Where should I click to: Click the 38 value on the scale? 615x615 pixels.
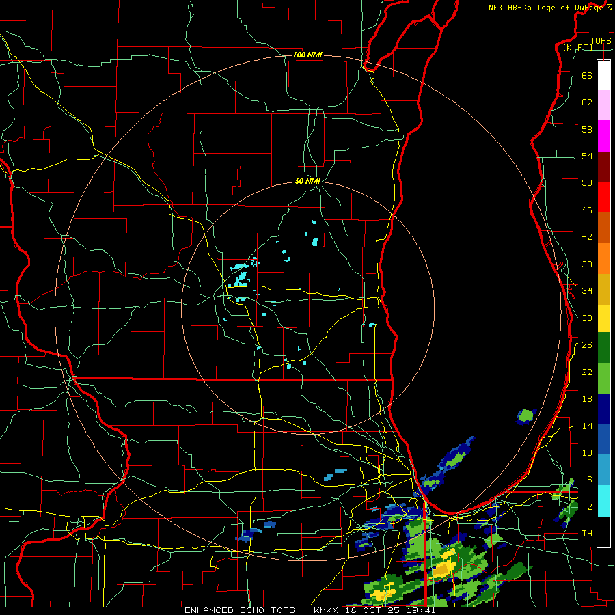[587, 264]
